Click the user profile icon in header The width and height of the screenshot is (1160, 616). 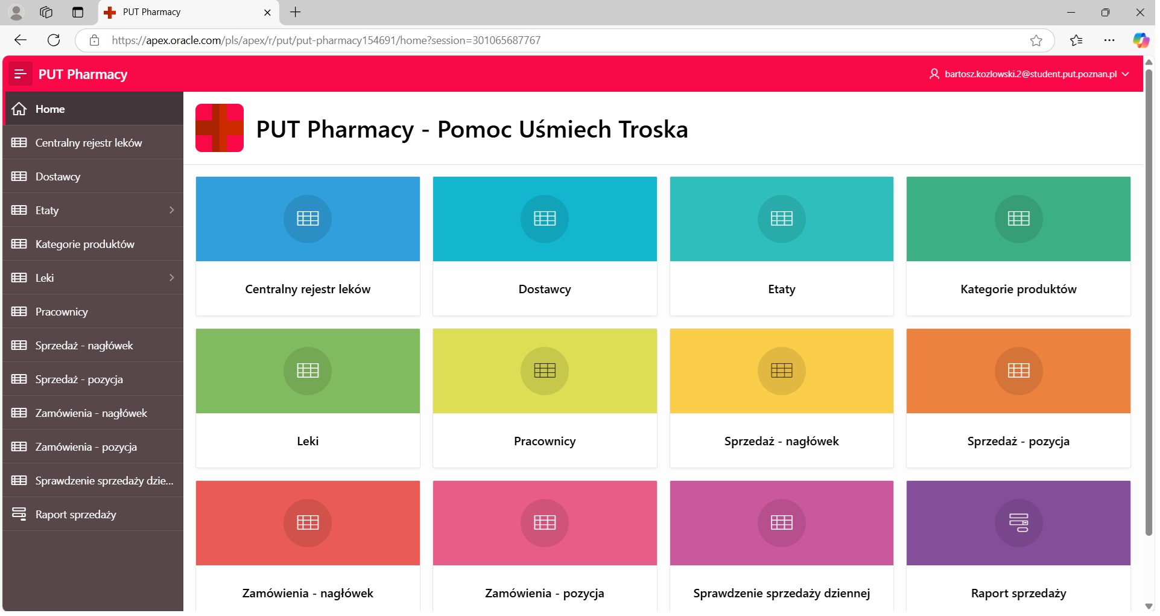point(934,74)
